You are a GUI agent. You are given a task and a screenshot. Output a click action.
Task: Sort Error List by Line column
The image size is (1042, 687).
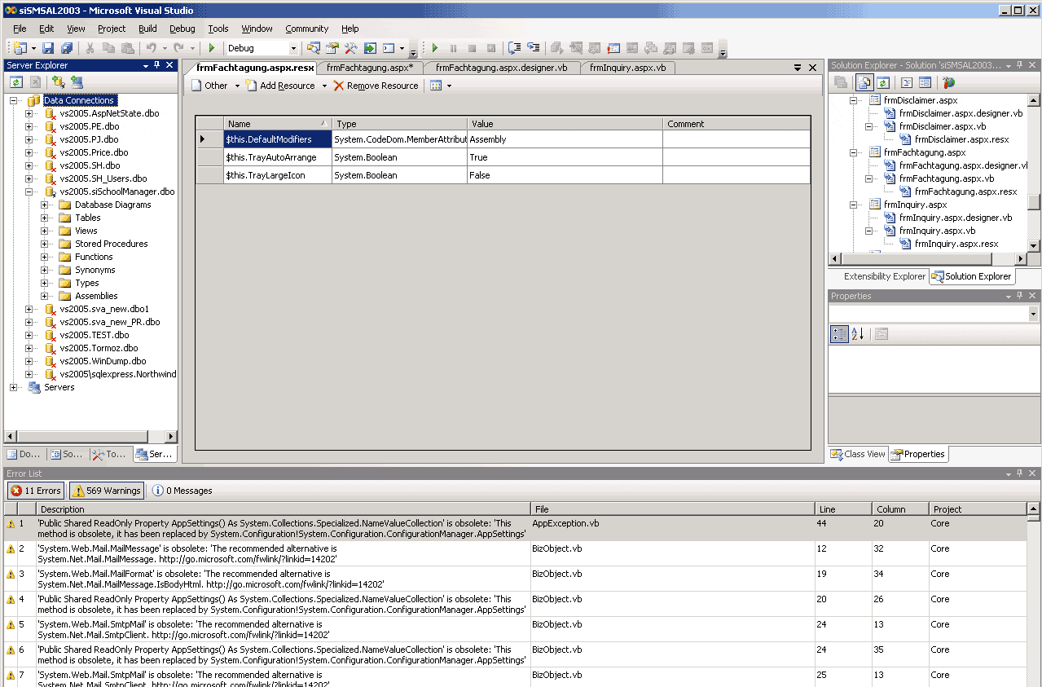pyautogui.click(x=843, y=509)
